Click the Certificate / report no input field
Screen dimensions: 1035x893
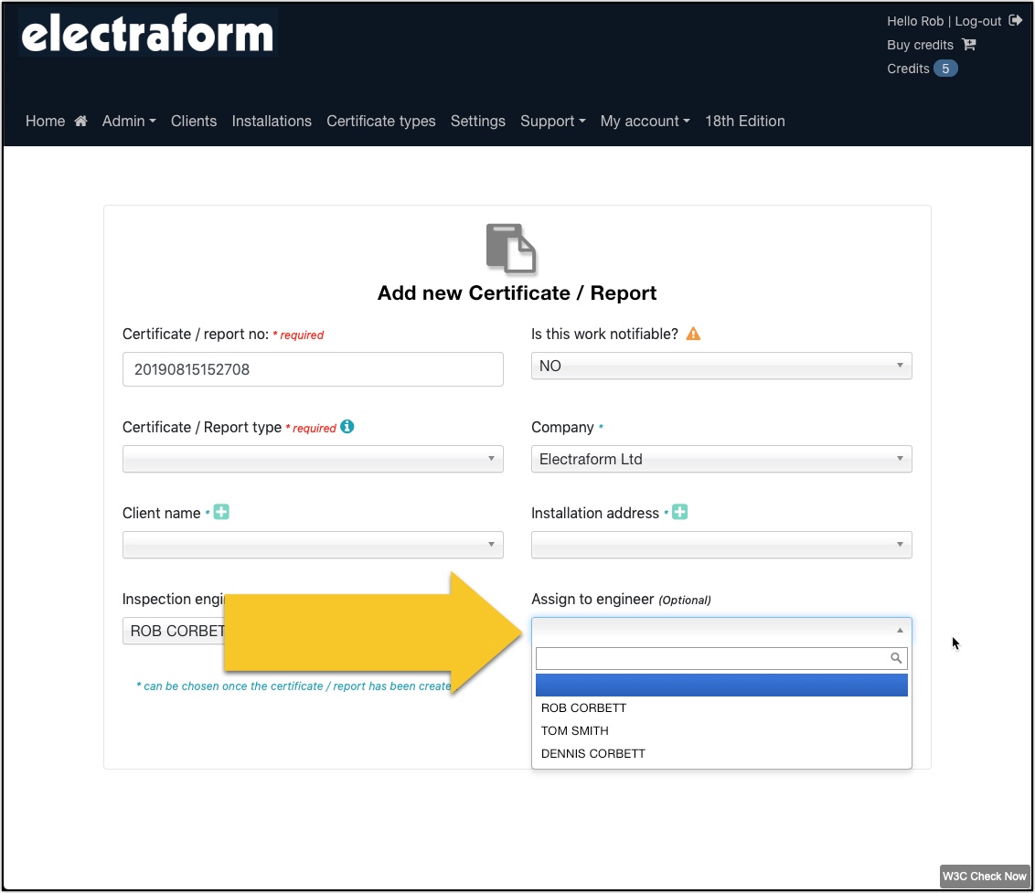tap(313, 369)
